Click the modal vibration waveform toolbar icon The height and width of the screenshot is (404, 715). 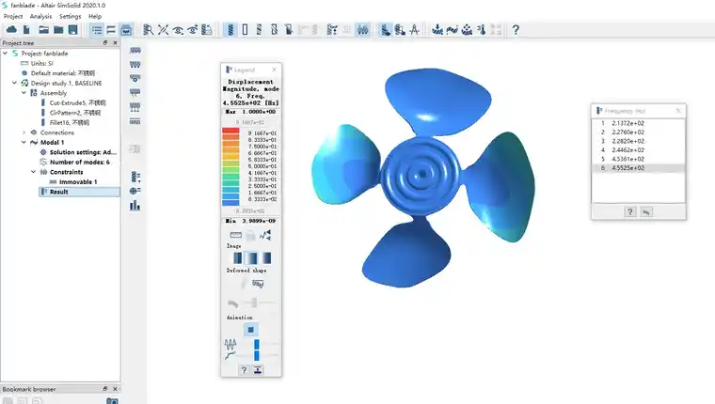(362, 30)
